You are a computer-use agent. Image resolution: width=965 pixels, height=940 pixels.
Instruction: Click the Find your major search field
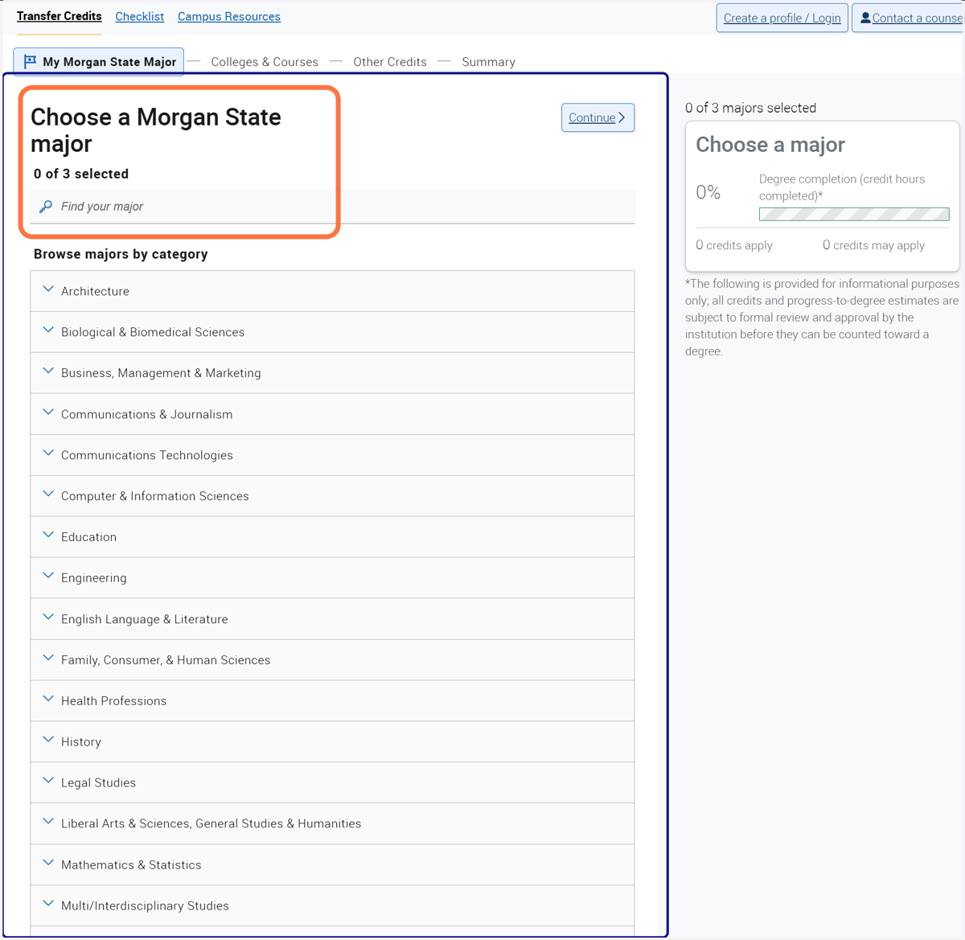[x=332, y=207]
